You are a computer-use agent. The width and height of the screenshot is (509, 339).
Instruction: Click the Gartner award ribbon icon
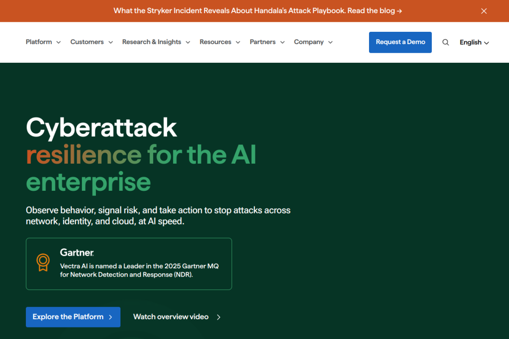(x=43, y=263)
